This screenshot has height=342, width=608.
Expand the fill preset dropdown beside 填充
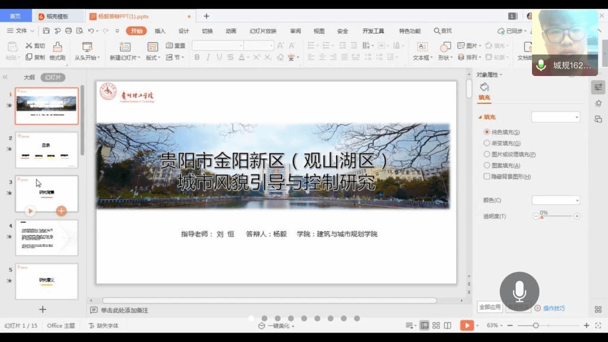coord(556,117)
